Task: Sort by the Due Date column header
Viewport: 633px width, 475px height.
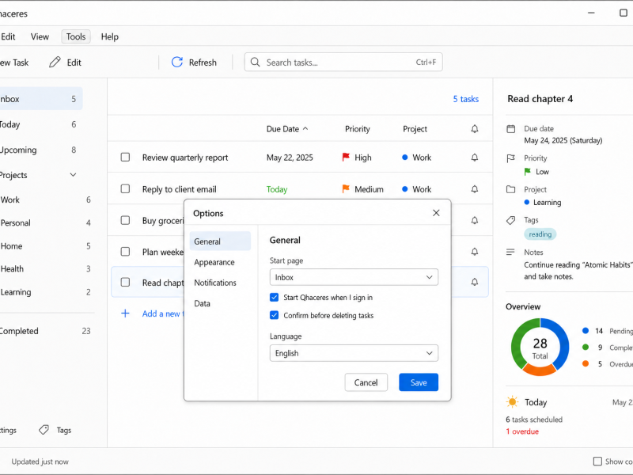Action: click(x=287, y=129)
